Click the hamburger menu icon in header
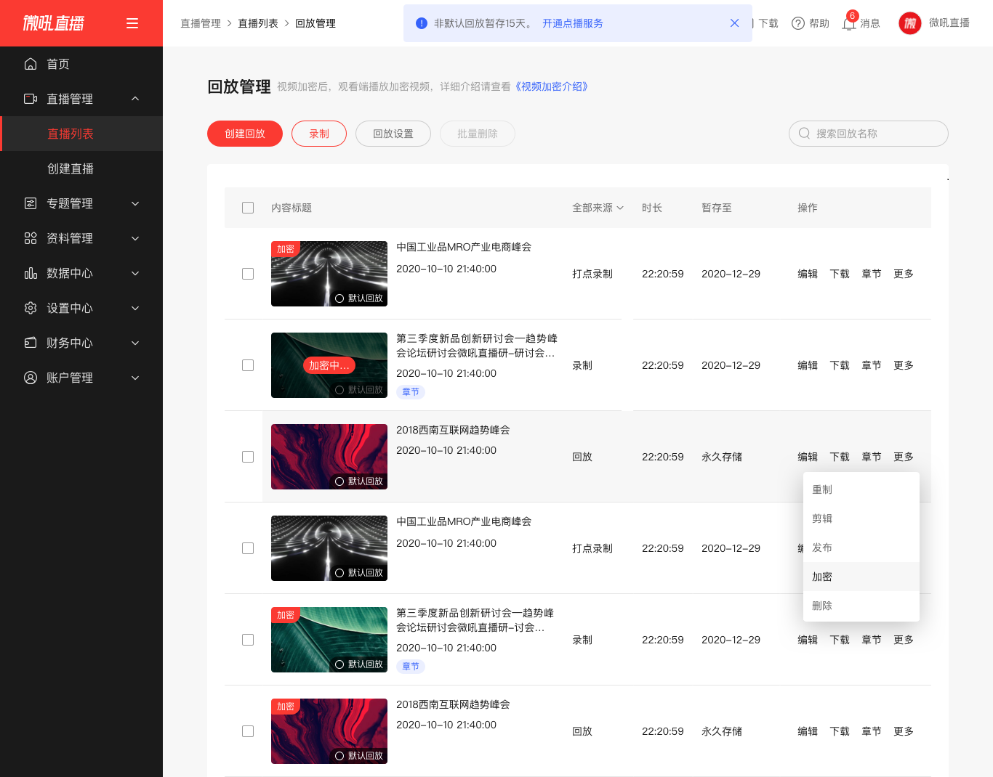Screen dimensions: 993x777 coord(132,23)
